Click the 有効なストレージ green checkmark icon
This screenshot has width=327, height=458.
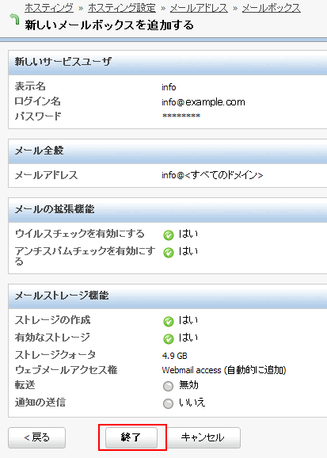(169, 339)
